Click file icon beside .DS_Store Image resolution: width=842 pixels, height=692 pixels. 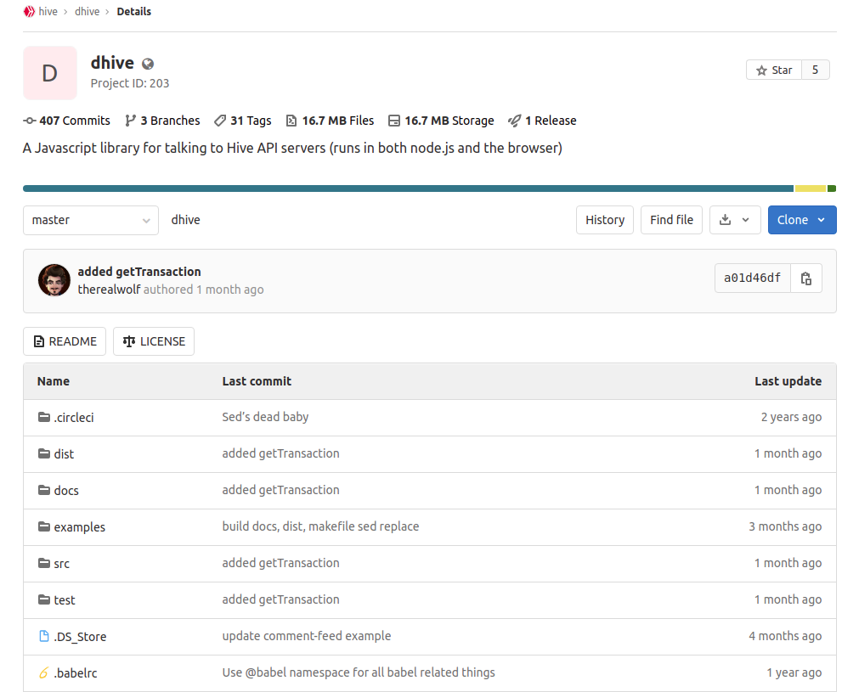44,636
